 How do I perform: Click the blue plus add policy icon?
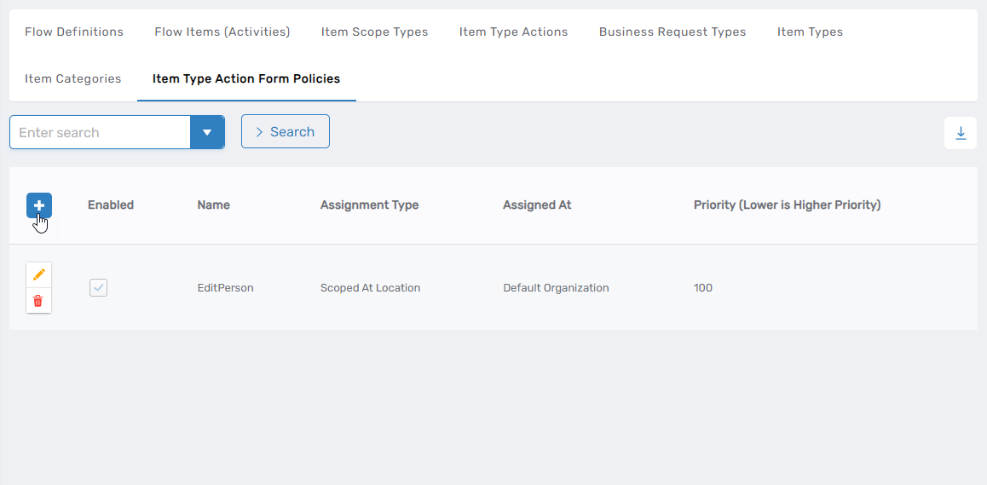click(x=39, y=205)
